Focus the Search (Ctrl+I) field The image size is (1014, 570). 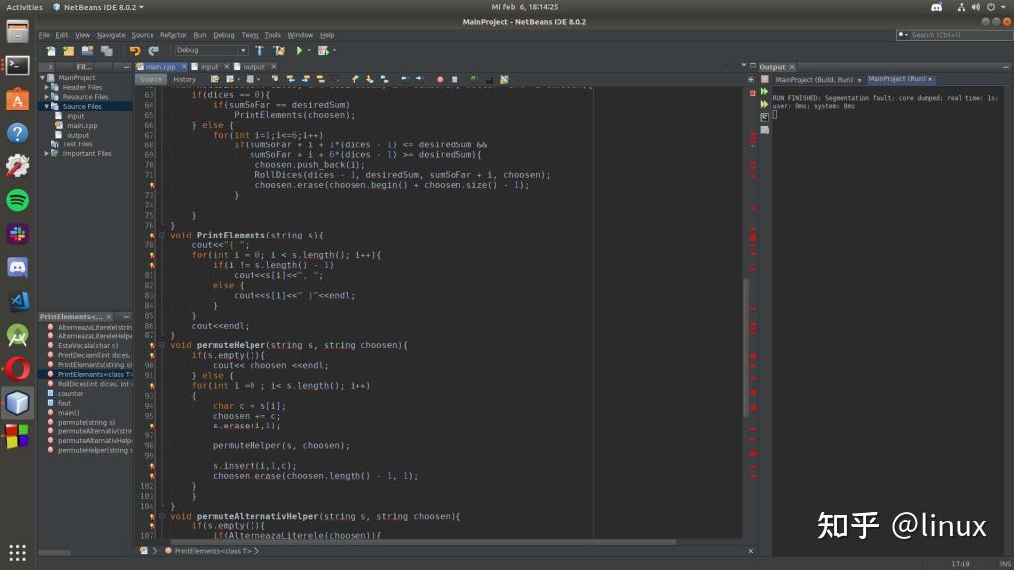[956, 35]
